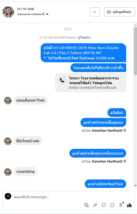
Task: Click customer avatar beside กะบะ4ประตู message
Action: 8,172
